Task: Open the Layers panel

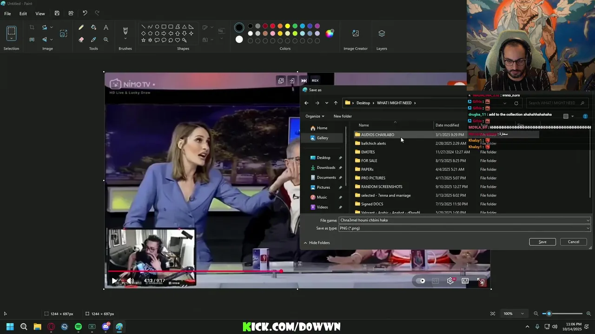Action: pos(382,33)
